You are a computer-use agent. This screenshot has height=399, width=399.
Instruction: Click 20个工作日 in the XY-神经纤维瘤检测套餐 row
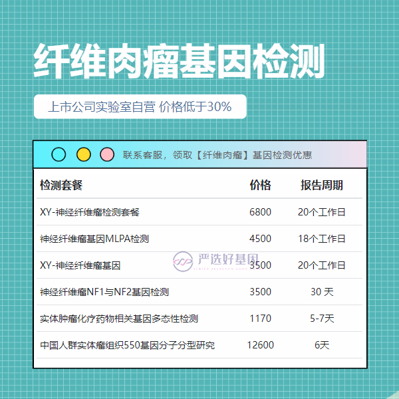click(x=322, y=212)
